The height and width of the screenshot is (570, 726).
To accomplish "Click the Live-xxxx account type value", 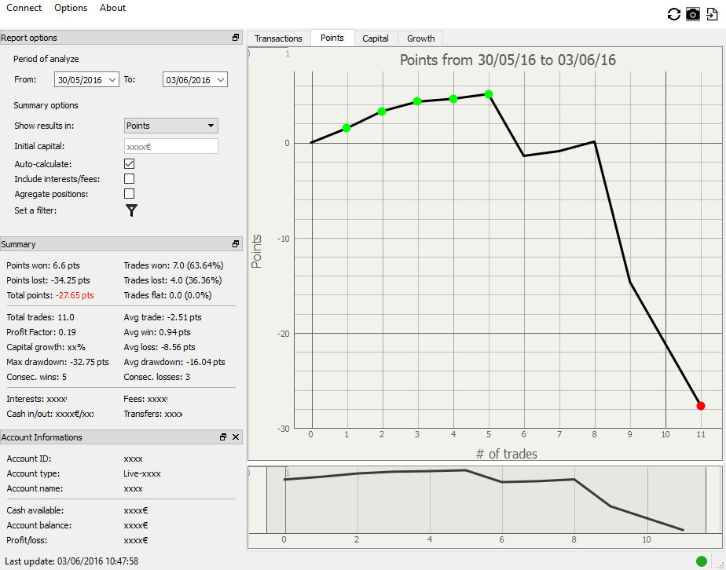I will 142,473.
